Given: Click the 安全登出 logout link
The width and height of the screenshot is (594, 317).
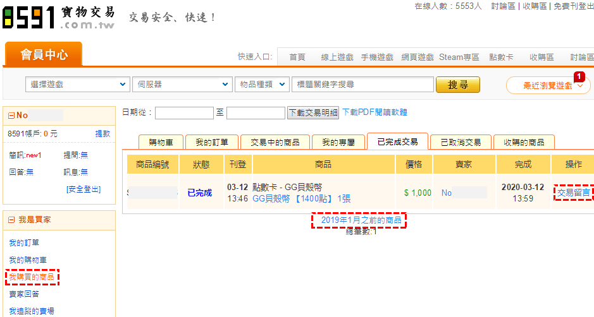Looking at the screenshot, I should [87, 189].
